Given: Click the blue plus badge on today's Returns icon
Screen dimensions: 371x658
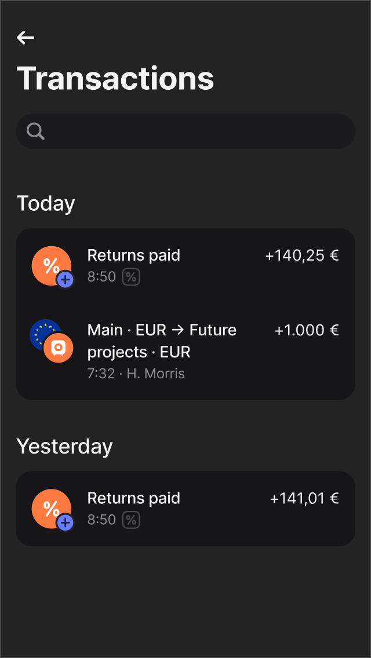Looking at the screenshot, I should tap(66, 280).
